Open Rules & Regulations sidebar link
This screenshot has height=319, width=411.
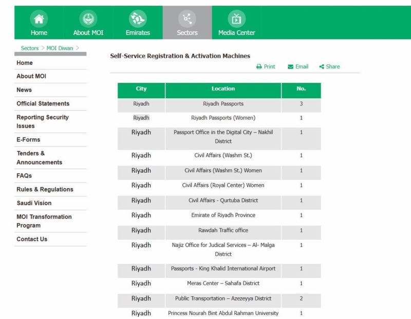point(45,189)
